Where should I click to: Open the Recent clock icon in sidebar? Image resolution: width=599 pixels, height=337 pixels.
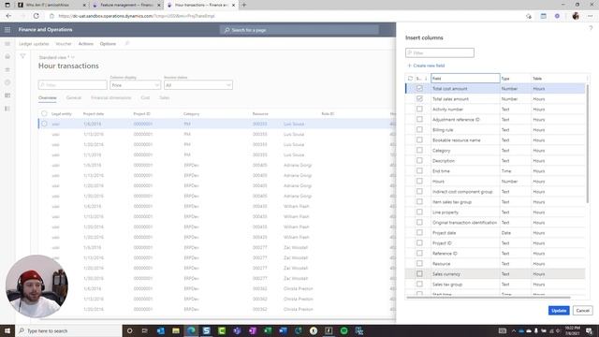[x=7, y=82]
